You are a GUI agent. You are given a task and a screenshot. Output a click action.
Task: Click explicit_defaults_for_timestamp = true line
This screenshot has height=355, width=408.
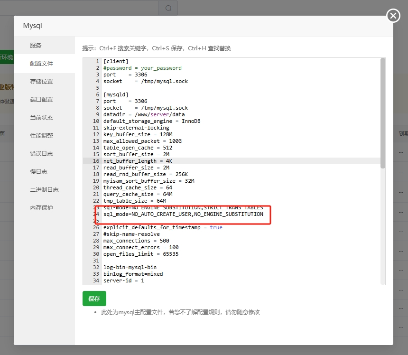point(163,227)
